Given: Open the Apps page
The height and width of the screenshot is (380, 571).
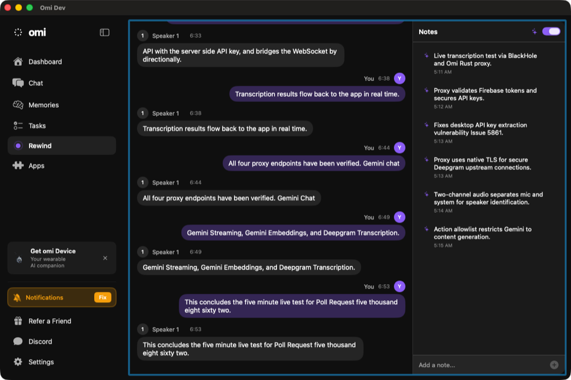Looking at the screenshot, I should pyautogui.click(x=62, y=165).
